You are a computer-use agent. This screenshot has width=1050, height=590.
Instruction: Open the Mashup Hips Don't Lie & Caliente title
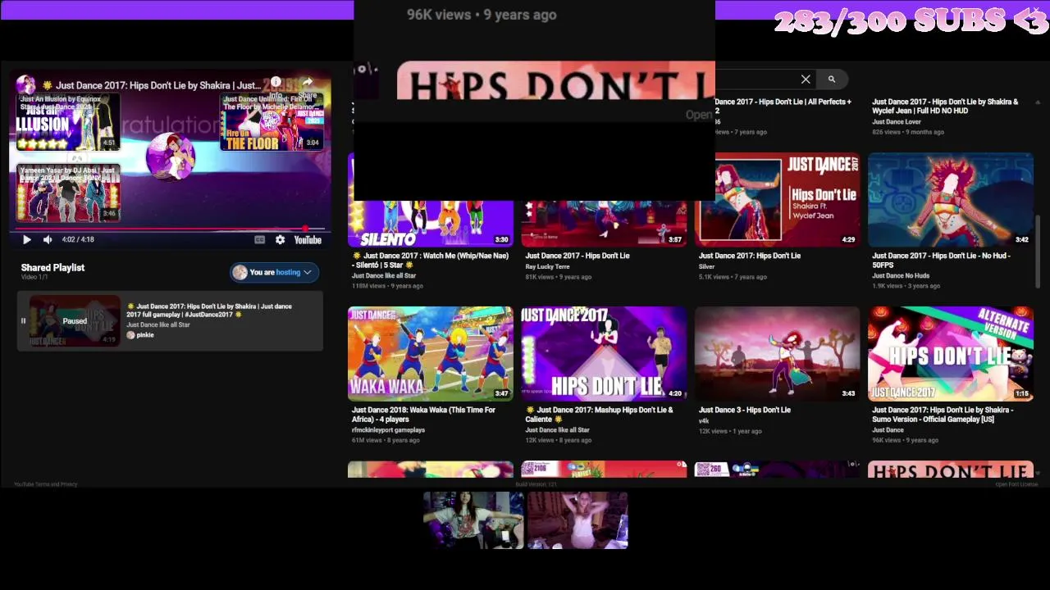[600, 415]
